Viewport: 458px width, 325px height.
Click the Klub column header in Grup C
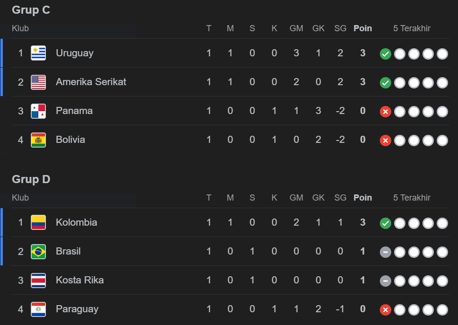(20, 28)
